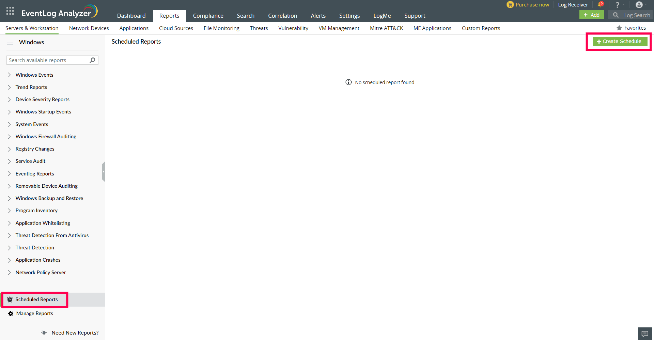Click the EventLog Analyzer logo
654x340 pixels.
(x=60, y=12)
